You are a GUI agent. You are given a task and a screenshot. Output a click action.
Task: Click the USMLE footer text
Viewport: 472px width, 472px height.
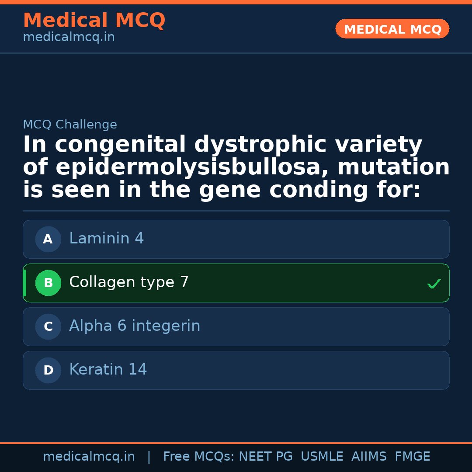click(x=322, y=457)
